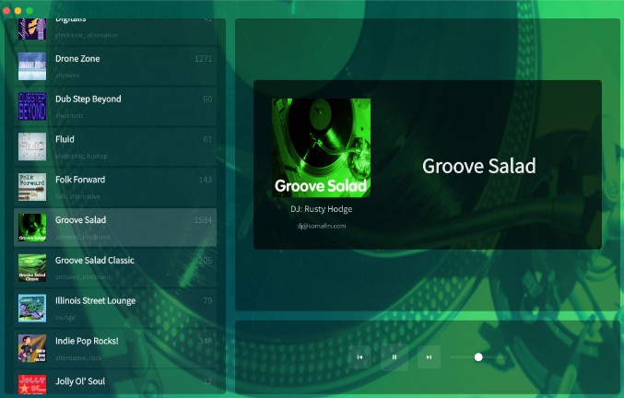Click the Jolly Ol' Soul station icon

tap(32, 383)
